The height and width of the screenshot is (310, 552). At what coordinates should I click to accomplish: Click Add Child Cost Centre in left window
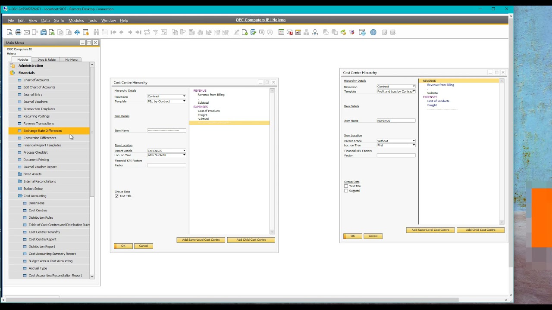point(251,240)
